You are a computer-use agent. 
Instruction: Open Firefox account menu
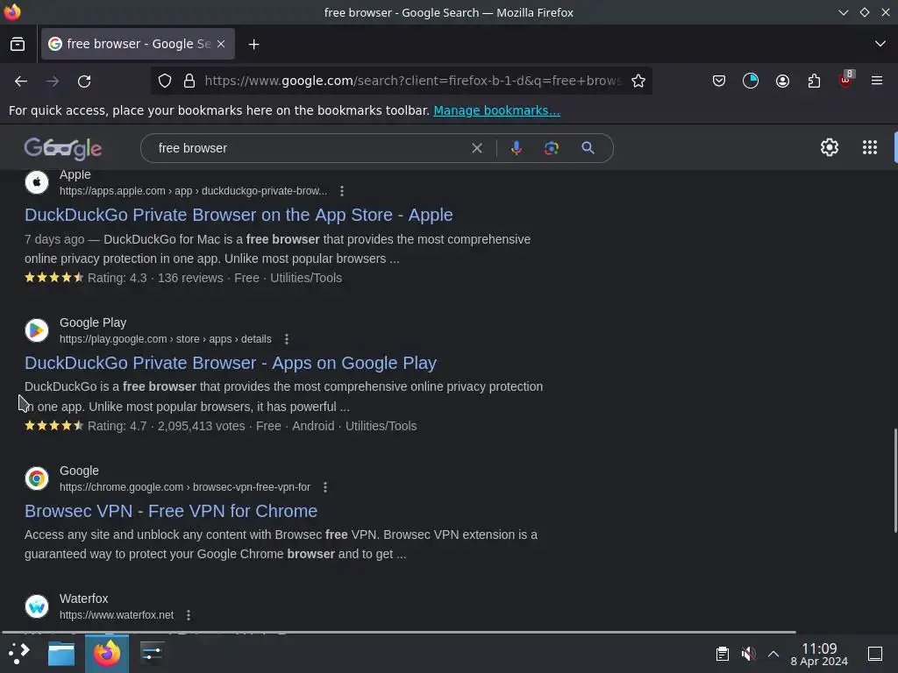click(782, 81)
